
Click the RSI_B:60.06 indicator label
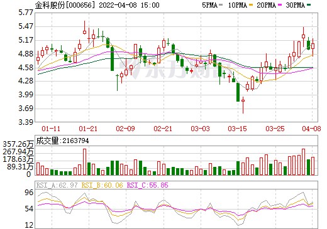click(x=102, y=185)
